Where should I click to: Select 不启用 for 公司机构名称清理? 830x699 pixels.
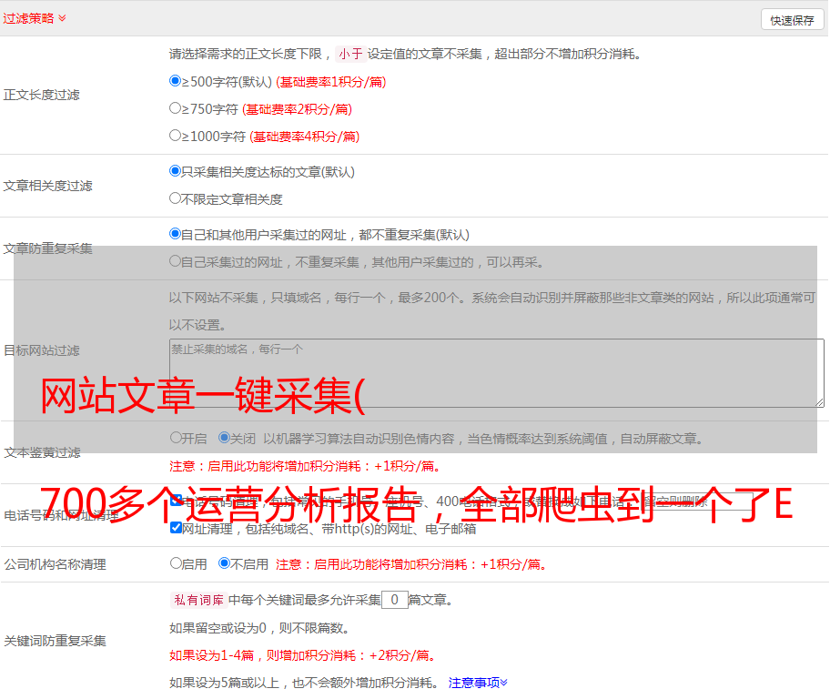224,562
